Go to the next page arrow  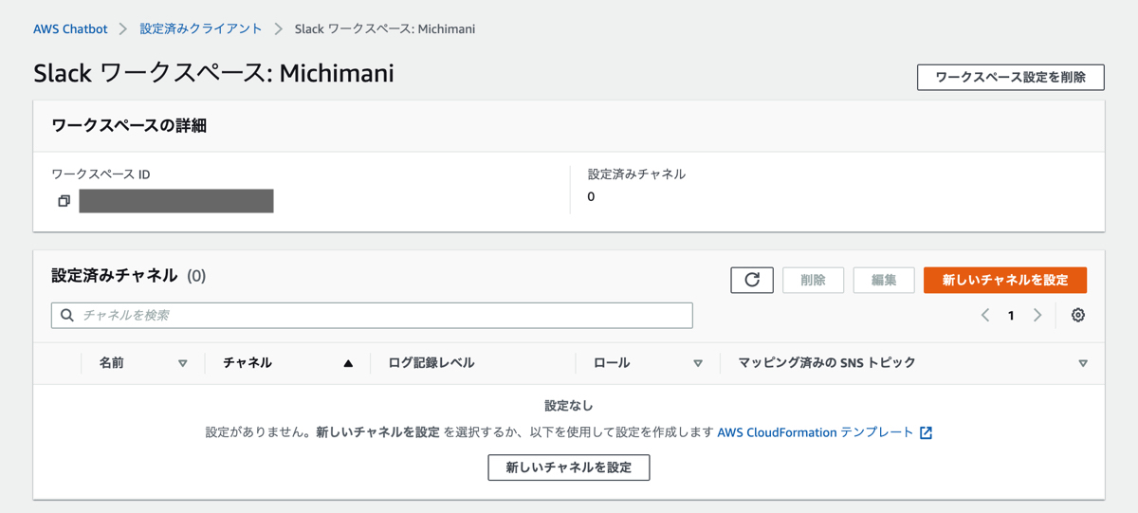tap(1037, 316)
